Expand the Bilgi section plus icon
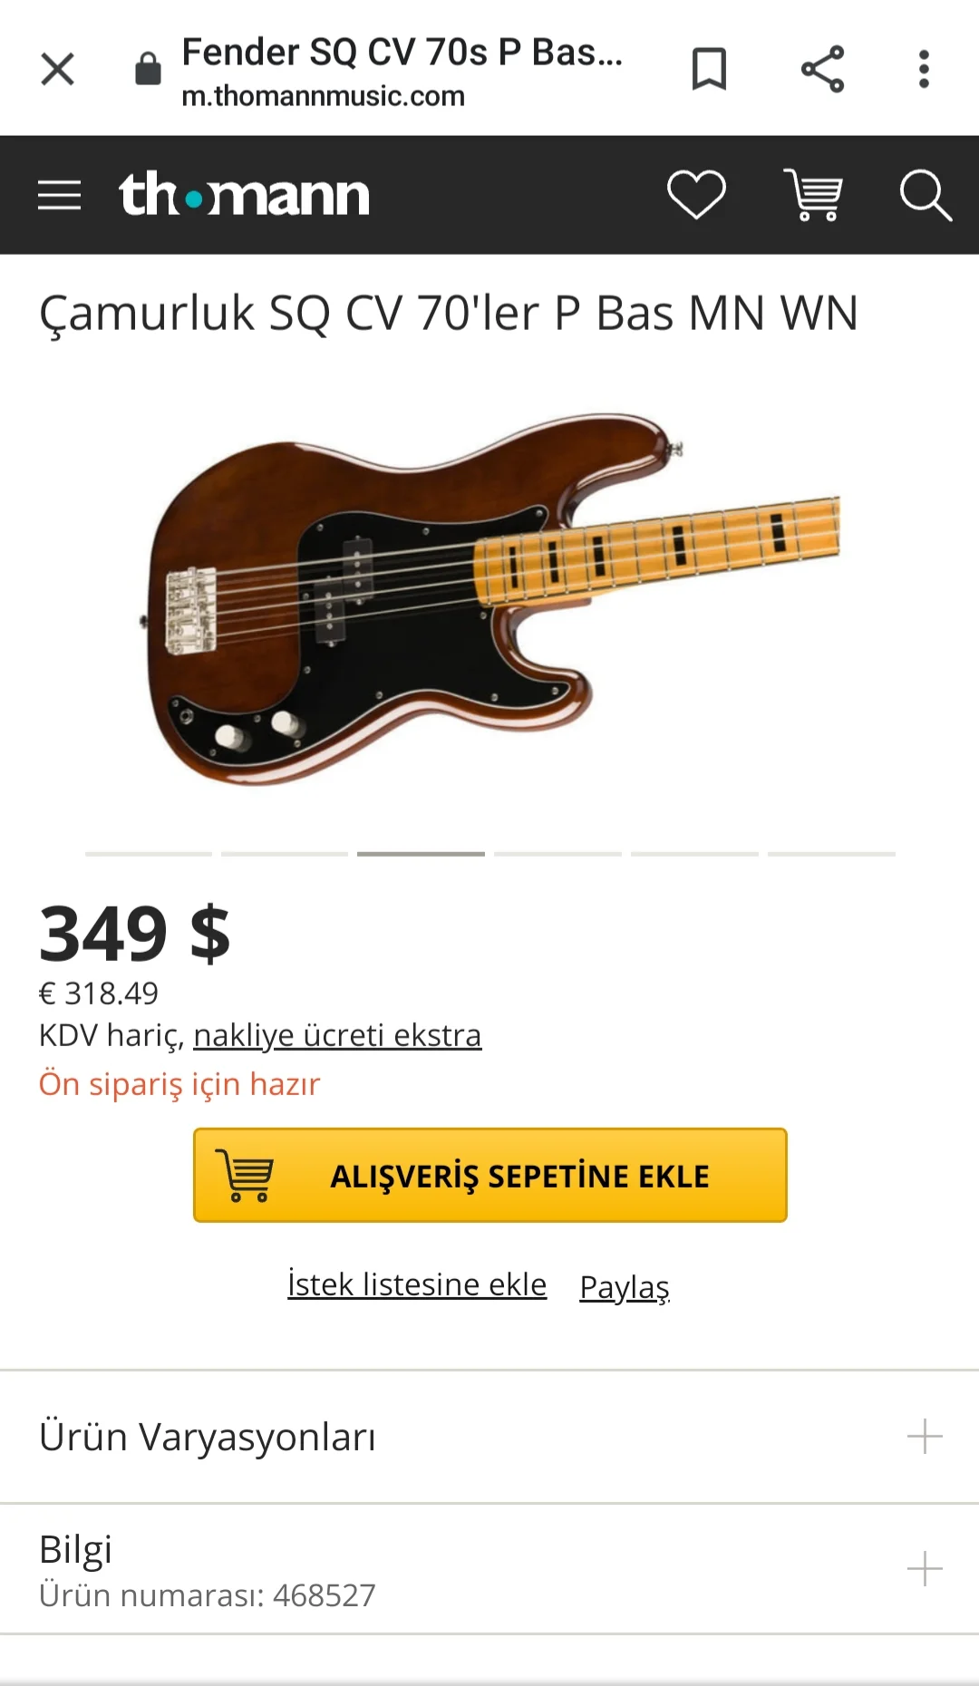This screenshot has height=1686, width=979. 925,1568
